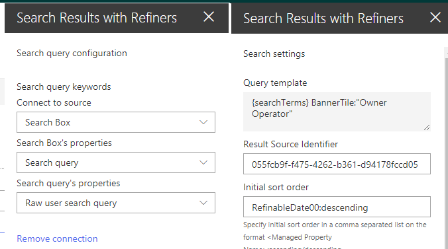
Task: Click the Search query configuration heading
Action: (x=72, y=53)
